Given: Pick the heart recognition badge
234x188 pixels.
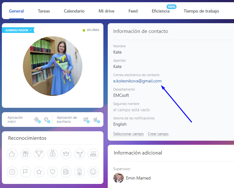Looking at the screenshot, I should [53, 172].
